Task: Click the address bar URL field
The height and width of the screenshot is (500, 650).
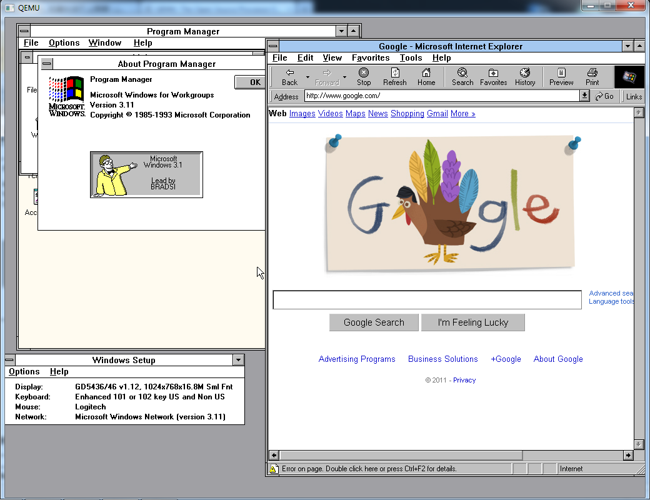Action: pos(442,96)
